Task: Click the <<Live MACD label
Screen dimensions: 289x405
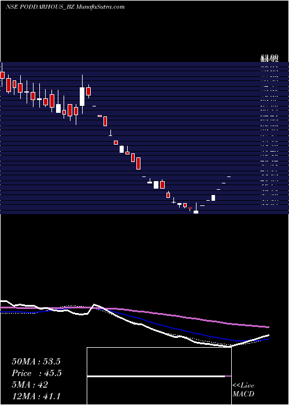Action: point(243,389)
